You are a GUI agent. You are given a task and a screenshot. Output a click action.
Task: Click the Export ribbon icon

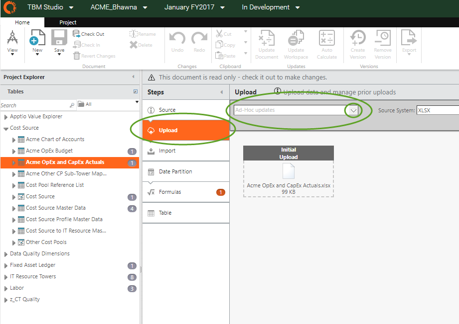point(409,38)
